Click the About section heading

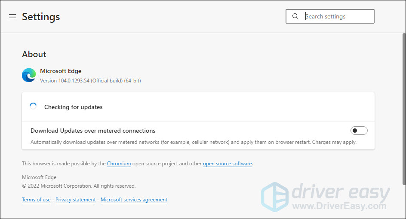click(34, 54)
